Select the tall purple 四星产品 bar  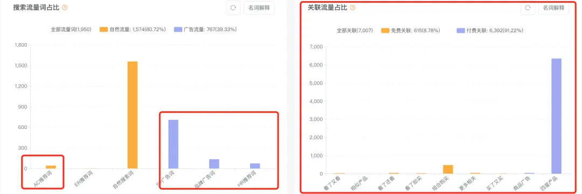[x=556, y=116]
